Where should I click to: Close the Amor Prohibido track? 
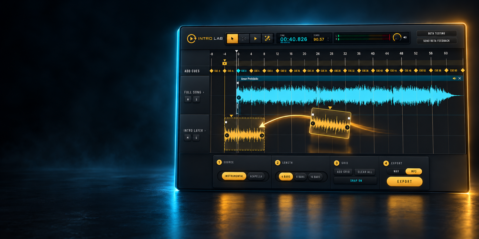460,78
